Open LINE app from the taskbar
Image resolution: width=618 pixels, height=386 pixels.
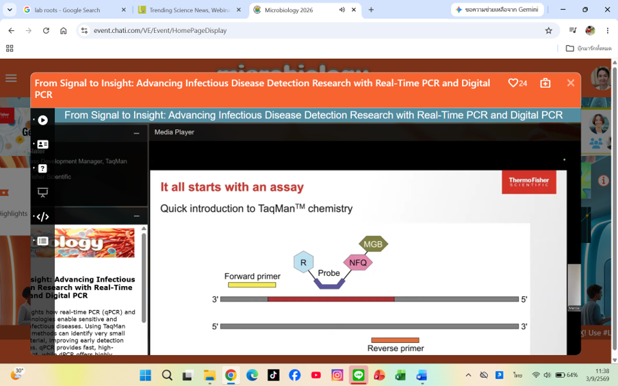358,375
